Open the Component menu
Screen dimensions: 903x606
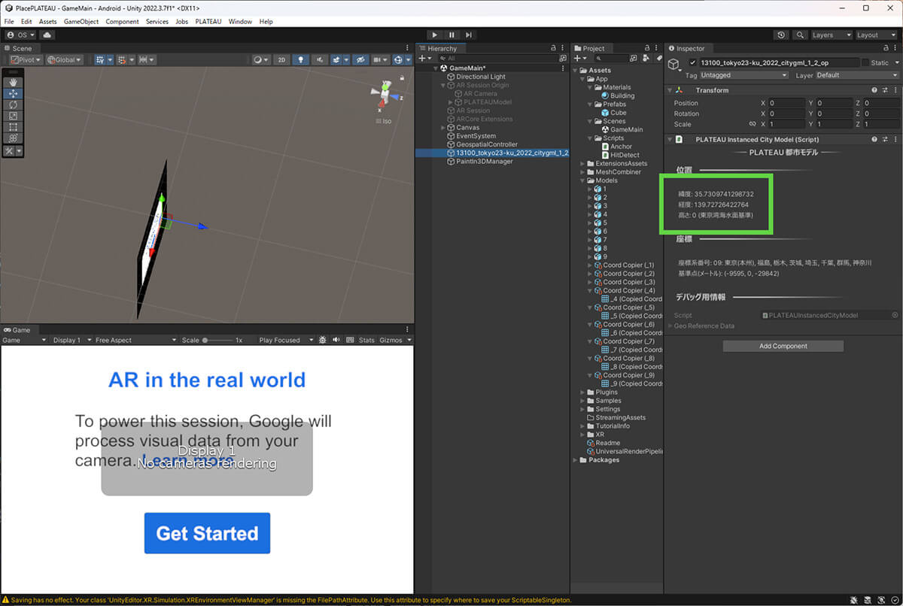click(122, 22)
